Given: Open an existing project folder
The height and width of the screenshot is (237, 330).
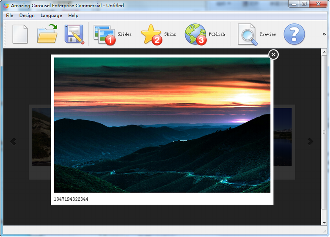Looking at the screenshot, I should 47,34.
